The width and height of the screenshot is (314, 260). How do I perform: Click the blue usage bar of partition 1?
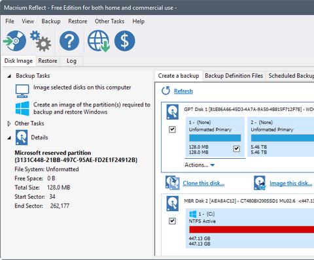pyautogui.click(x=215, y=138)
